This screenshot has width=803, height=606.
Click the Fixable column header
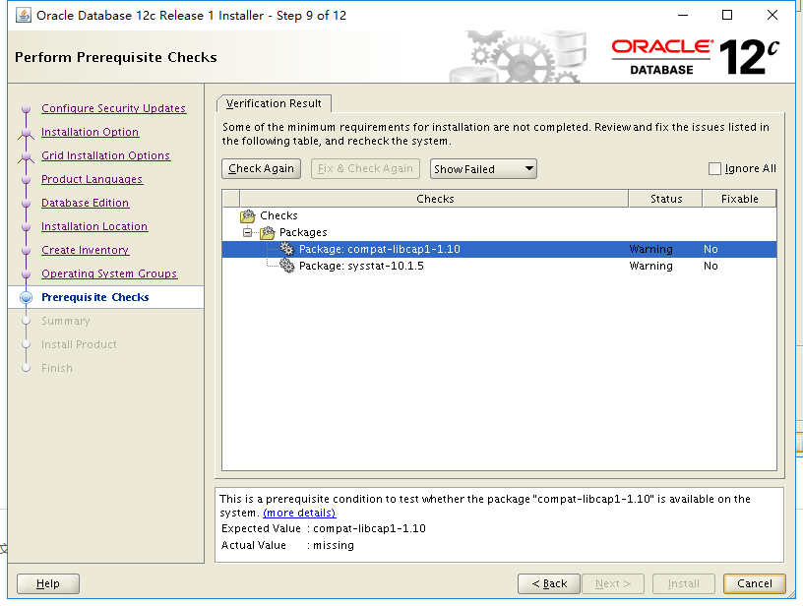739,199
